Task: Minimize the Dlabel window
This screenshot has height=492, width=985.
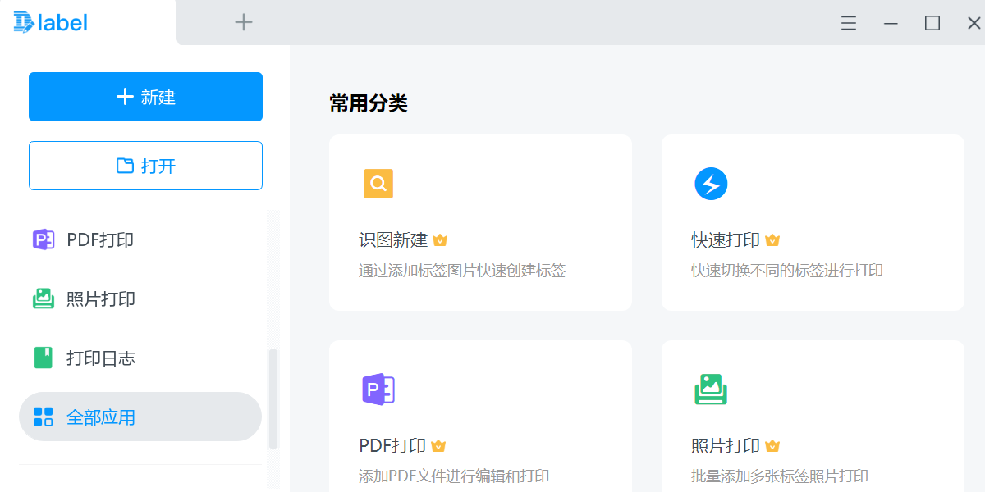Action: click(x=891, y=23)
